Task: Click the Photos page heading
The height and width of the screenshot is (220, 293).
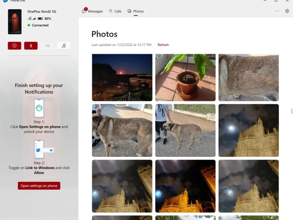Action: pos(104,34)
